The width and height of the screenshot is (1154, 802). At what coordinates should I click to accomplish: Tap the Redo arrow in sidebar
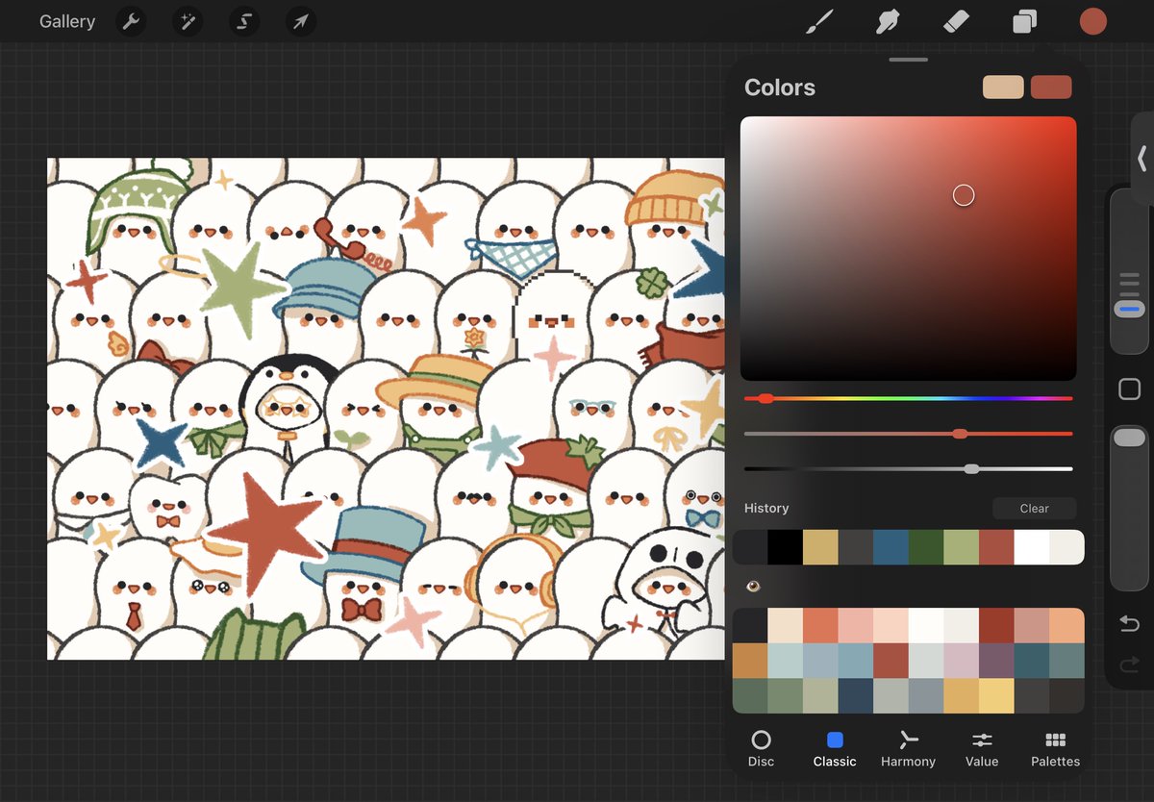click(1130, 664)
